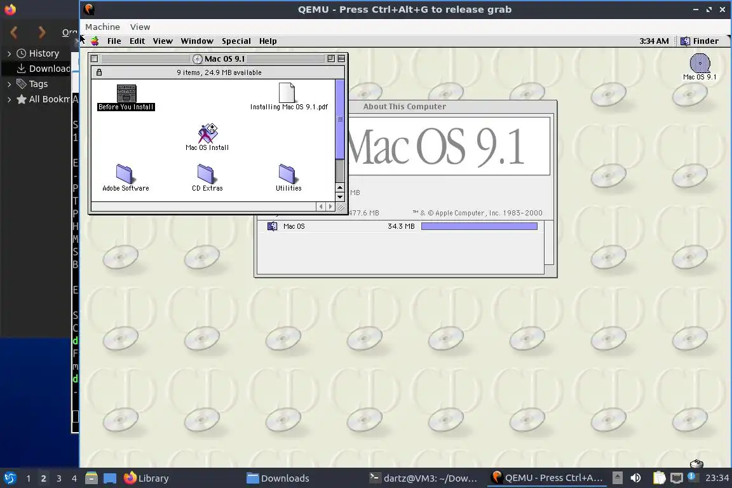The image size is (732, 488).
Task: Switch to the Downloads taskbar window
Action: click(x=302, y=478)
